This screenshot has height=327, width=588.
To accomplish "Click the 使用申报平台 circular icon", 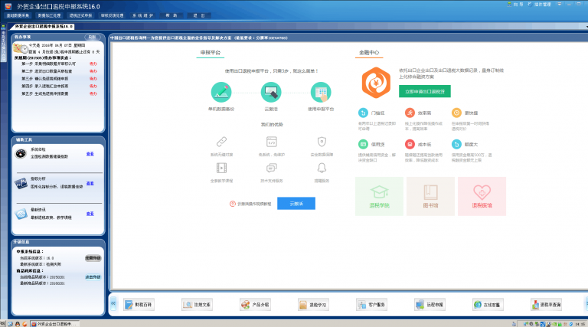I will 321,93.
